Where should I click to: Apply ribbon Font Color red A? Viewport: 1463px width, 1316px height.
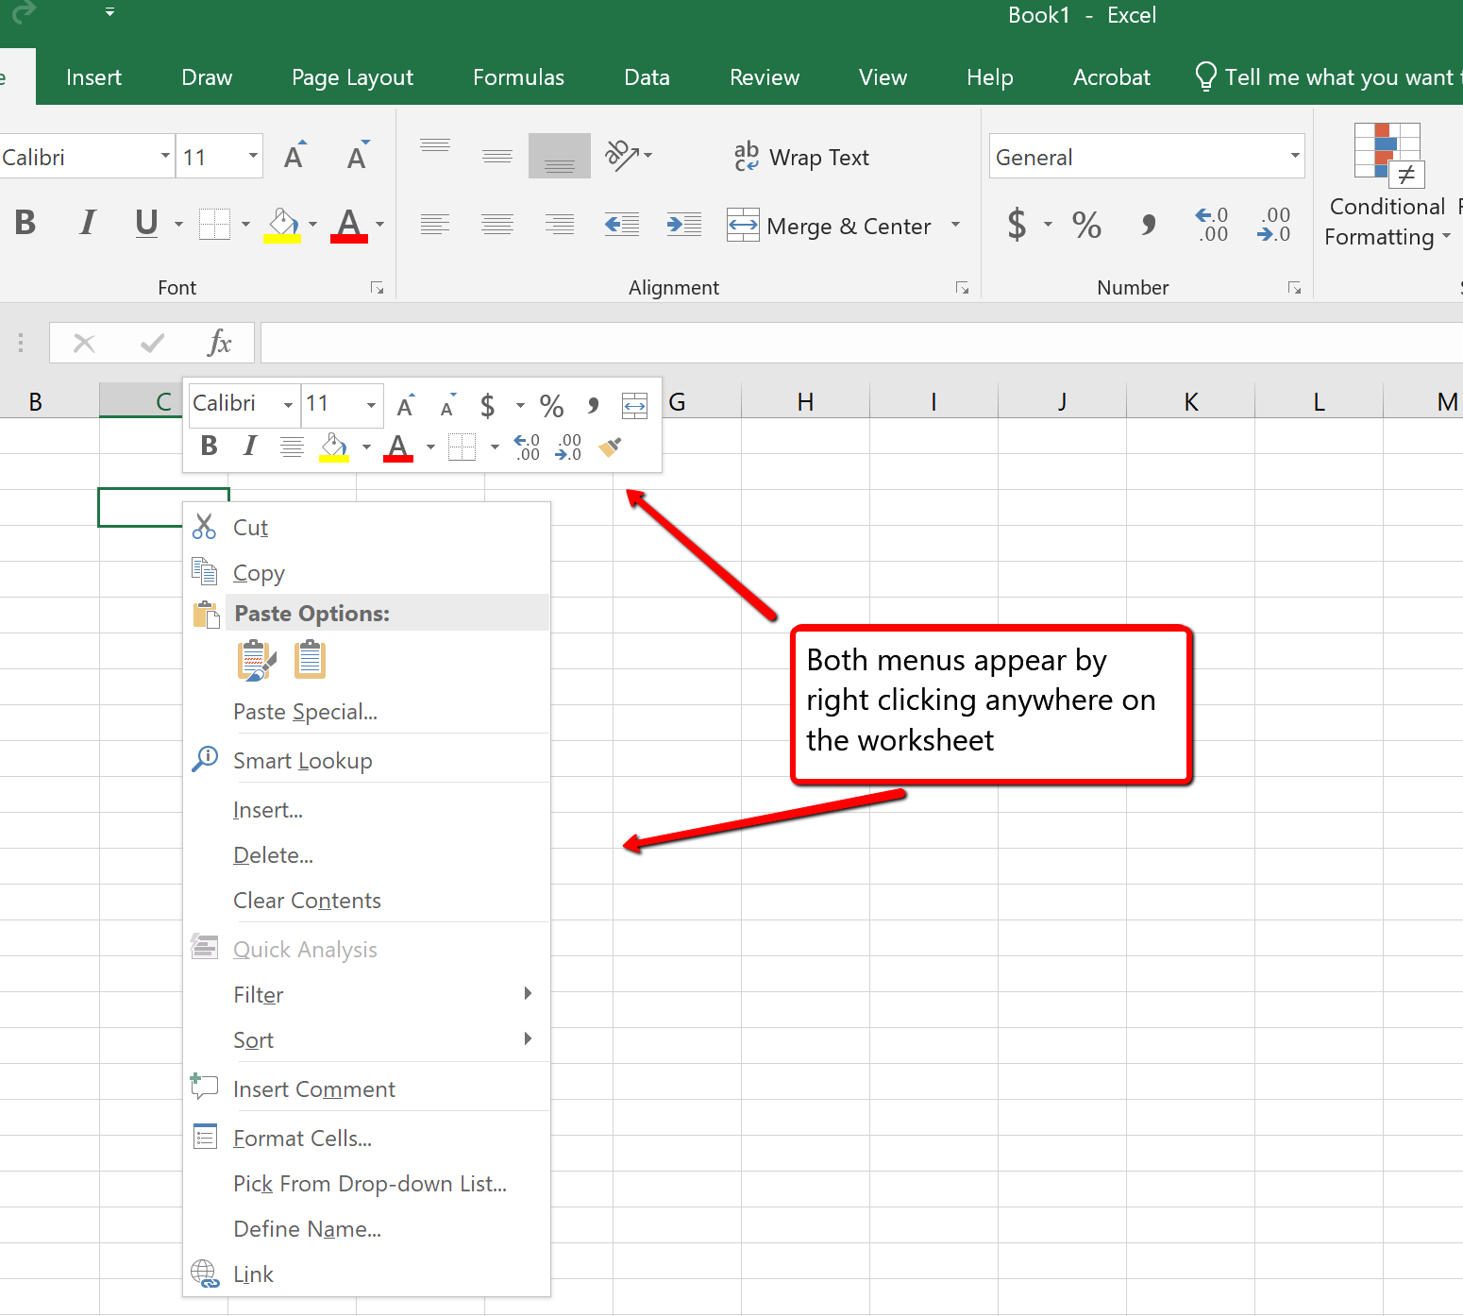click(x=349, y=224)
